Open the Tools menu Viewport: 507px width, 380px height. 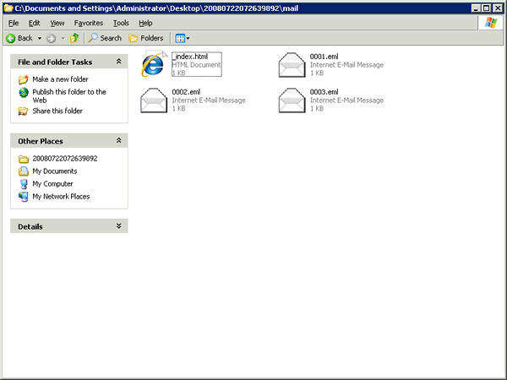(121, 23)
